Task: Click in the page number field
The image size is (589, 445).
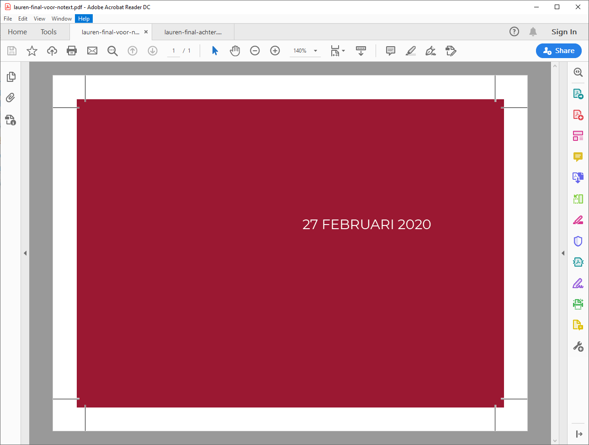Action: pyautogui.click(x=173, y=51)
